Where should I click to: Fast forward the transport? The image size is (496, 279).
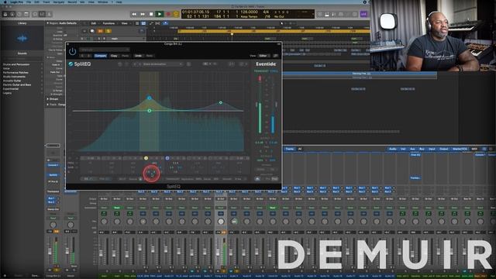(x=143, y=14)
